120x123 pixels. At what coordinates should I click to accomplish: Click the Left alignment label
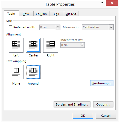click(x=16, y=55)
